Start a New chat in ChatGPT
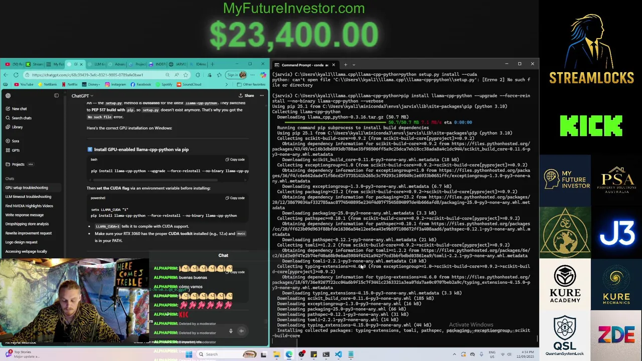This screenshot has width=642, height=361. [x=19, y=109]
